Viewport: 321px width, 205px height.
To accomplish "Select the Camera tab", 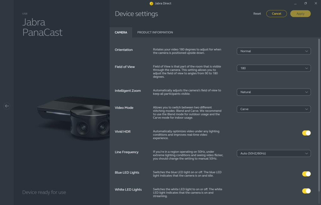I will [121, 32].
